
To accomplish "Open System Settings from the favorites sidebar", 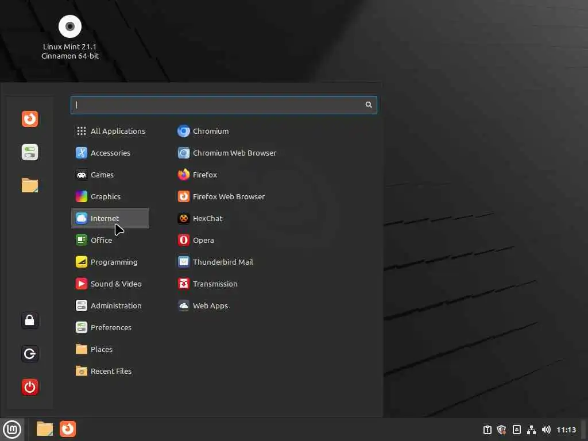I will coord(30,152).
